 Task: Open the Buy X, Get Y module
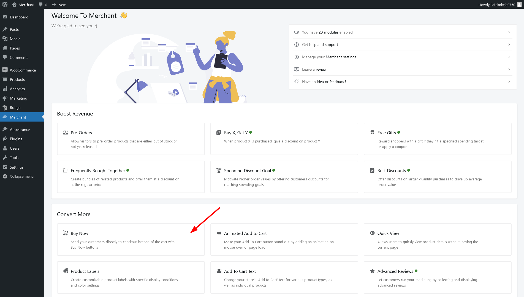[x=284, y=139]
